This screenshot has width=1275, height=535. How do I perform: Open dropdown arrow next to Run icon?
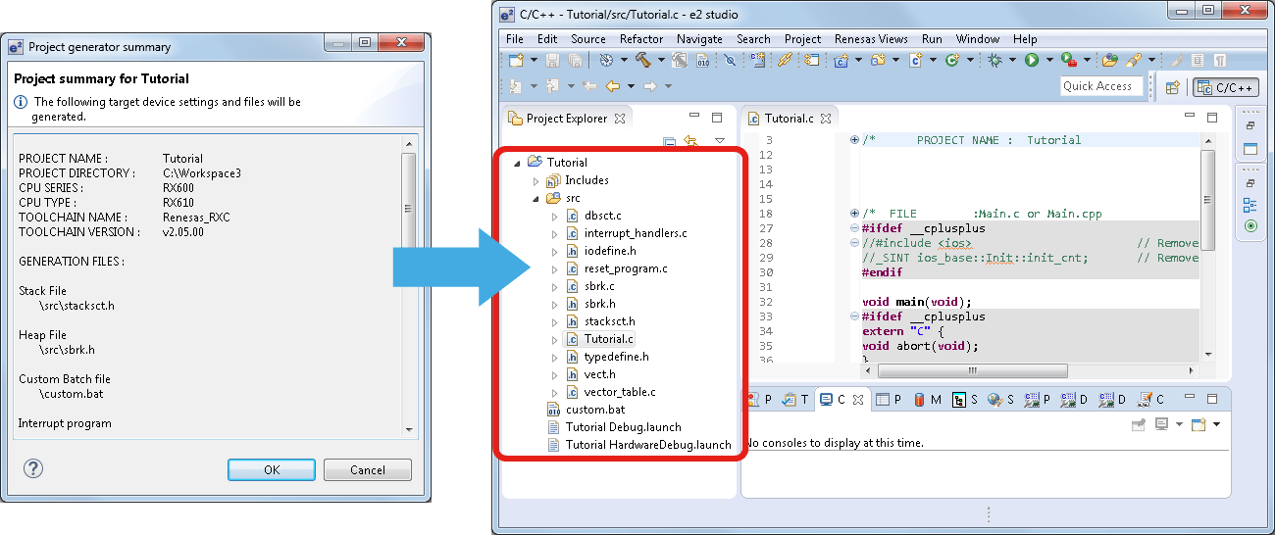click(x=1049, y=60)
